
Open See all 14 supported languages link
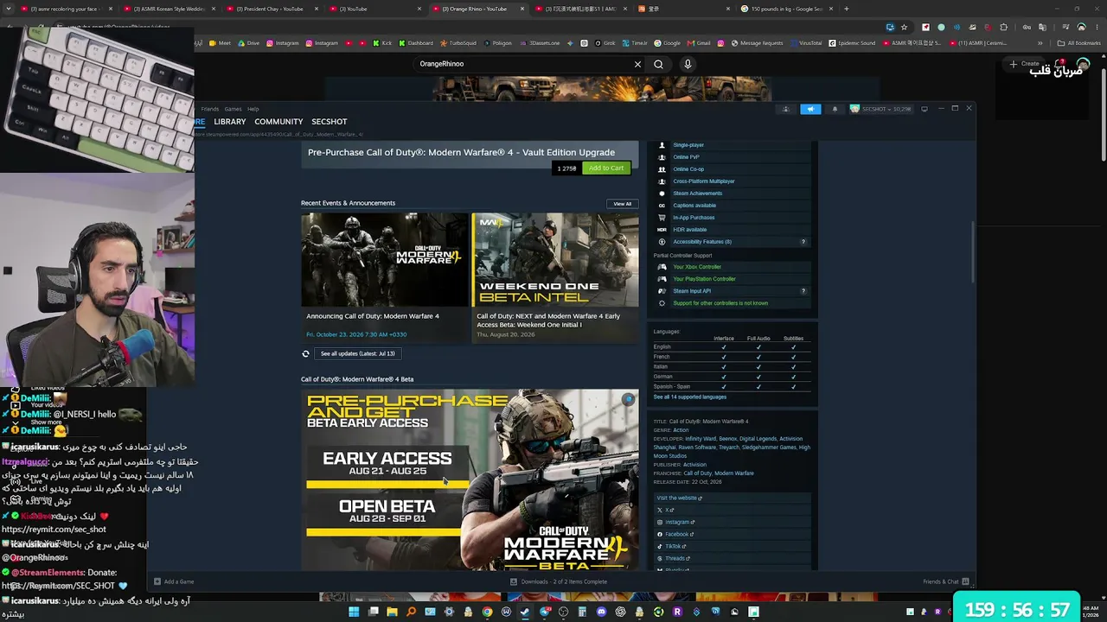click(x=690, y=397)
